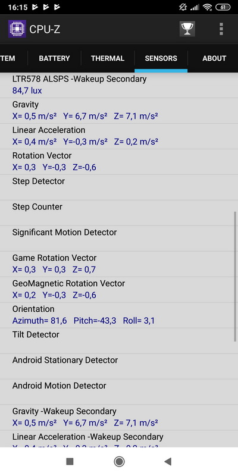238x476 pixels.
Task: Tap the CPU-Z chip logo icon
Action: (x=17, y=29)
